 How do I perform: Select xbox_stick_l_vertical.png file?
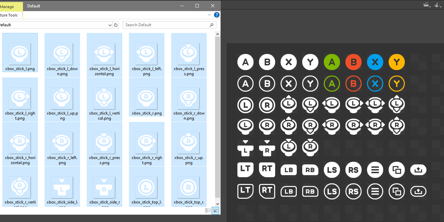(104, 99)
